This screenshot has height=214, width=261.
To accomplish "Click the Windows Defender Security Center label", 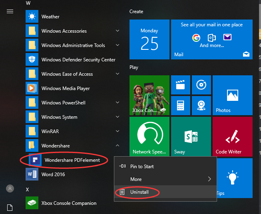I will 78,60.
